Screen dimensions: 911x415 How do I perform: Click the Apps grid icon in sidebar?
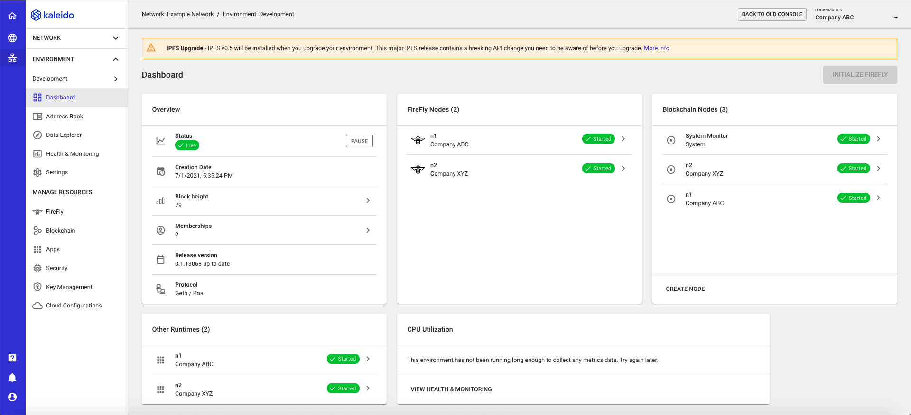point(37,249)
